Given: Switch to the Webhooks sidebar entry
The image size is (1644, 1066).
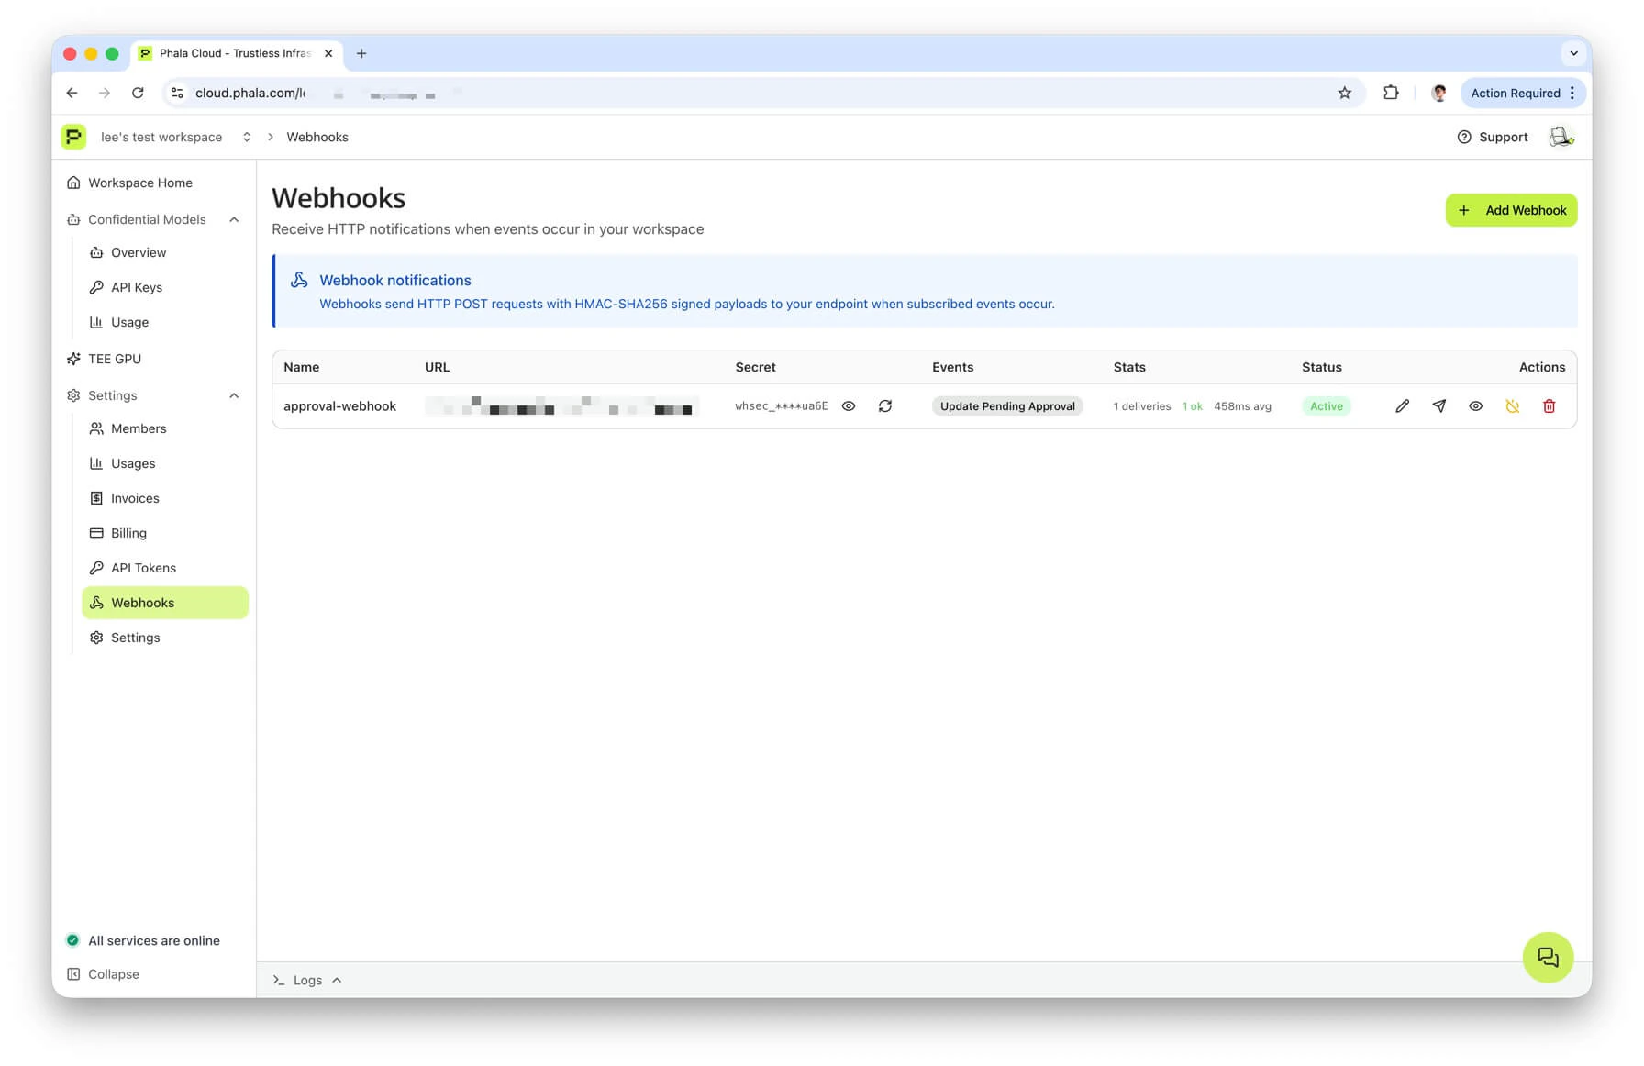Looking at the screenshot, I should click(x=143, y=603).
